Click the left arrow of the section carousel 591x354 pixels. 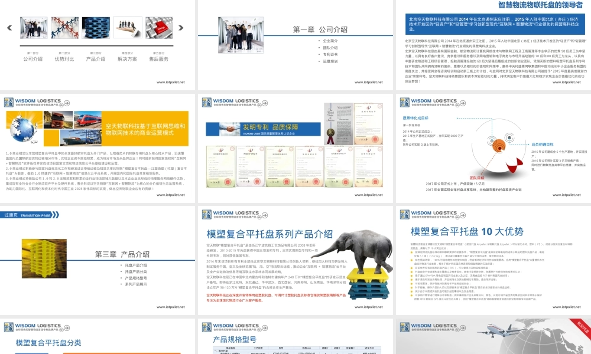(x=9, y=28)
